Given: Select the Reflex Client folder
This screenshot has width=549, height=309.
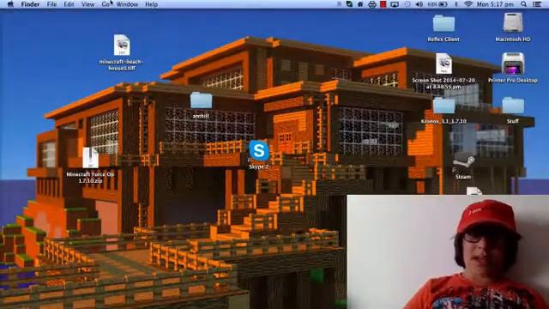Looking at the screenshot, I should tap(443, 23).
